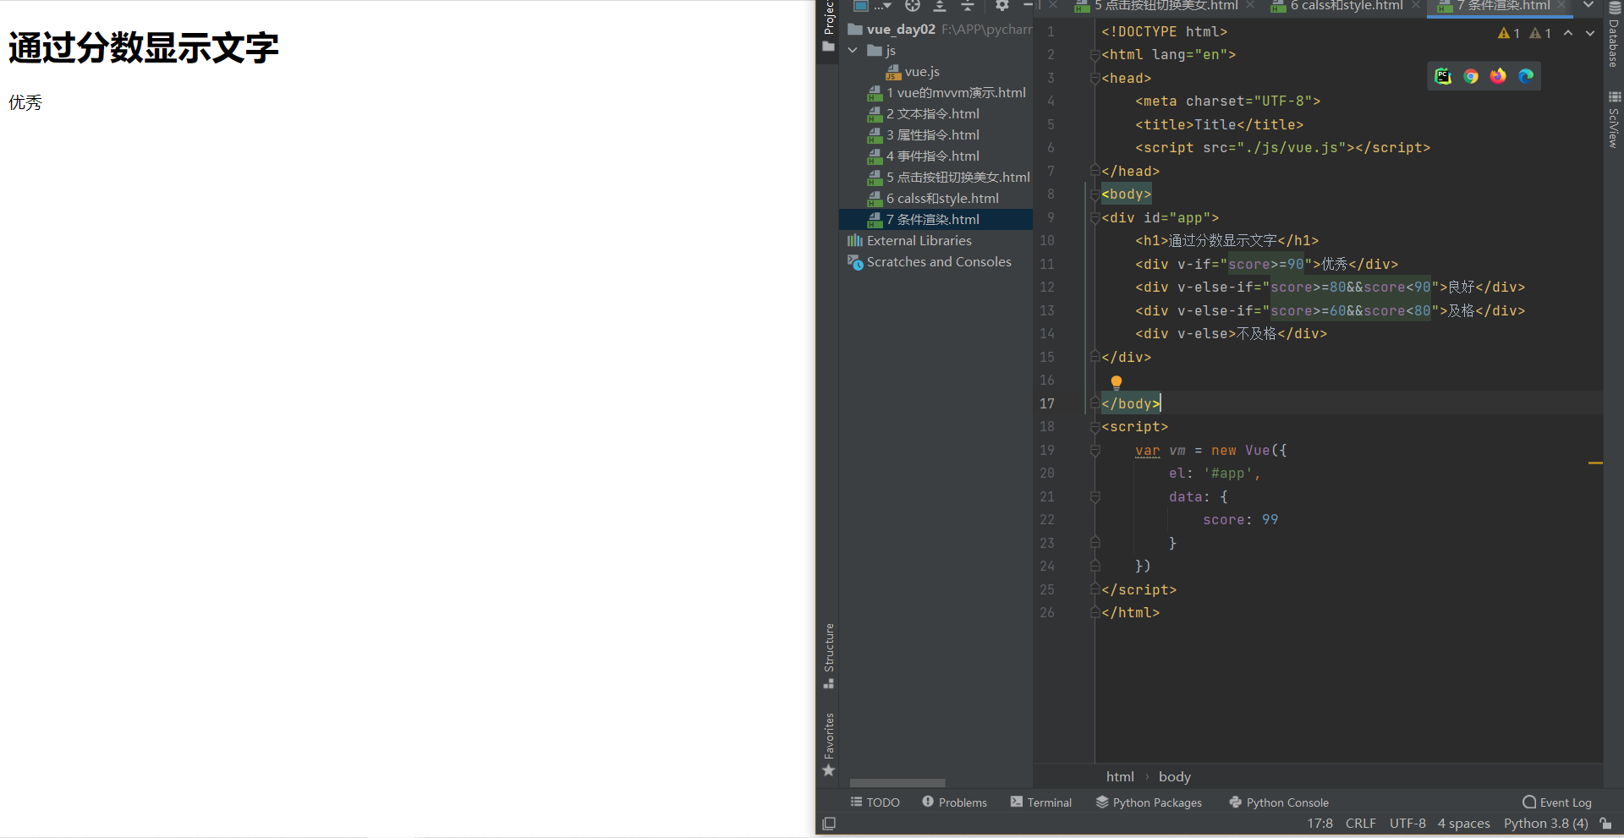Close the 7 条件渲染.html tab

click(x=1561, y=6)
